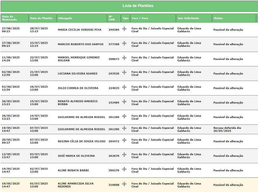Click the 'Foro / Vara' column header
Image resolution: width=258 pixels, height=192 pixels.
pyautogui.click(x=140, y=18)
